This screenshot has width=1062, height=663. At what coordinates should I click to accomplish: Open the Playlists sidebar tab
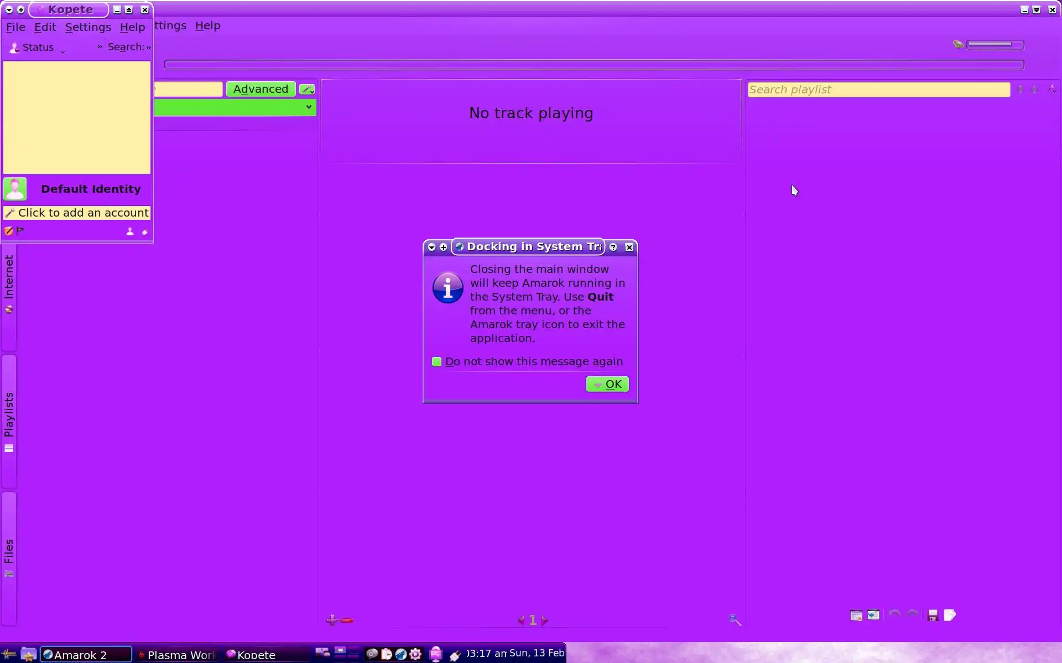(x=9, y=420)
